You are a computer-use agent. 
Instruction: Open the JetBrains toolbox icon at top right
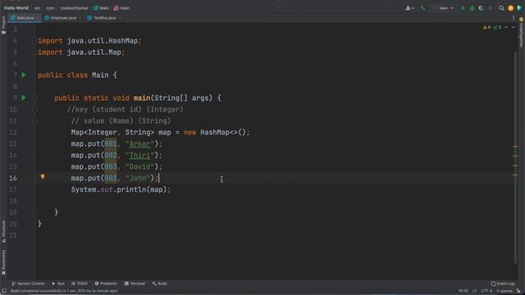(x=519, y=8)
